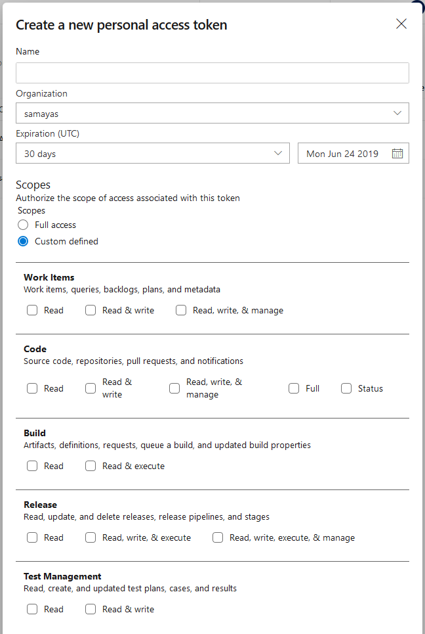Close the personal access token dialog
425x634 pixels.
click(401, 24)
